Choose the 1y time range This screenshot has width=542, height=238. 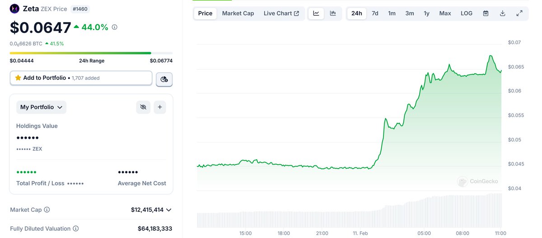coord(427,14)
